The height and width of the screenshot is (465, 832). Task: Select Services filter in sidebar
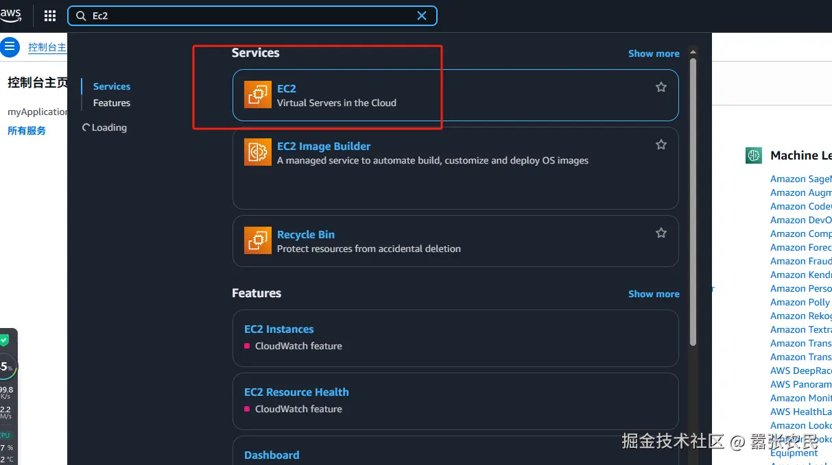112,86
